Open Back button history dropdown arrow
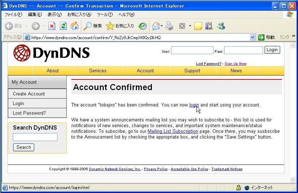This screenshot has height=193, width=298. click(x=26, y=26)
